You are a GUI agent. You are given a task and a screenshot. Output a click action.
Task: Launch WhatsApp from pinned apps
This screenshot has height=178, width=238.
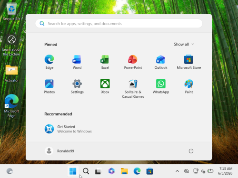click(x=161, y=86)
